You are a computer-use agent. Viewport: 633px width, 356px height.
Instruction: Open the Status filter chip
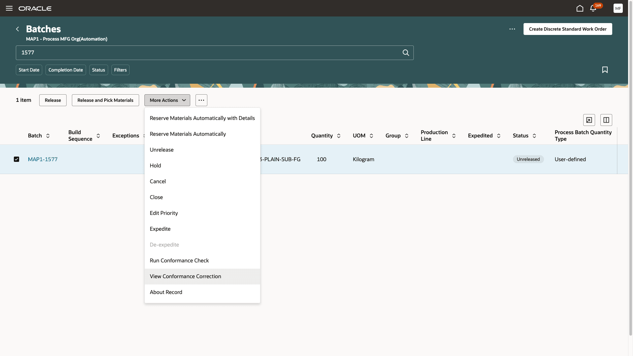(x=99, y=70)
